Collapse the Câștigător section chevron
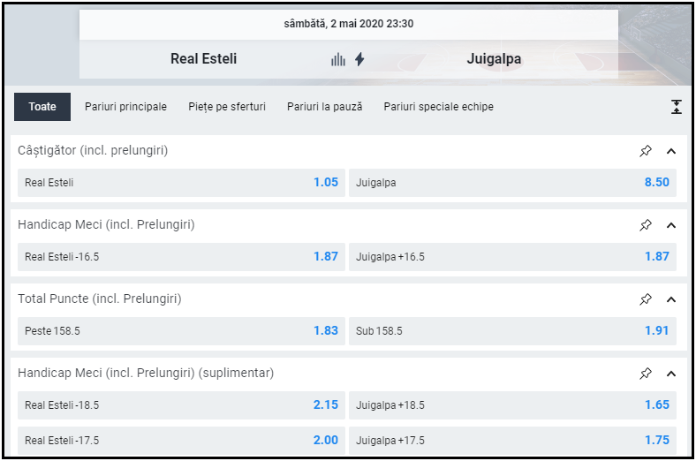Screen dimensions: 696x461 tap(670, 151)
